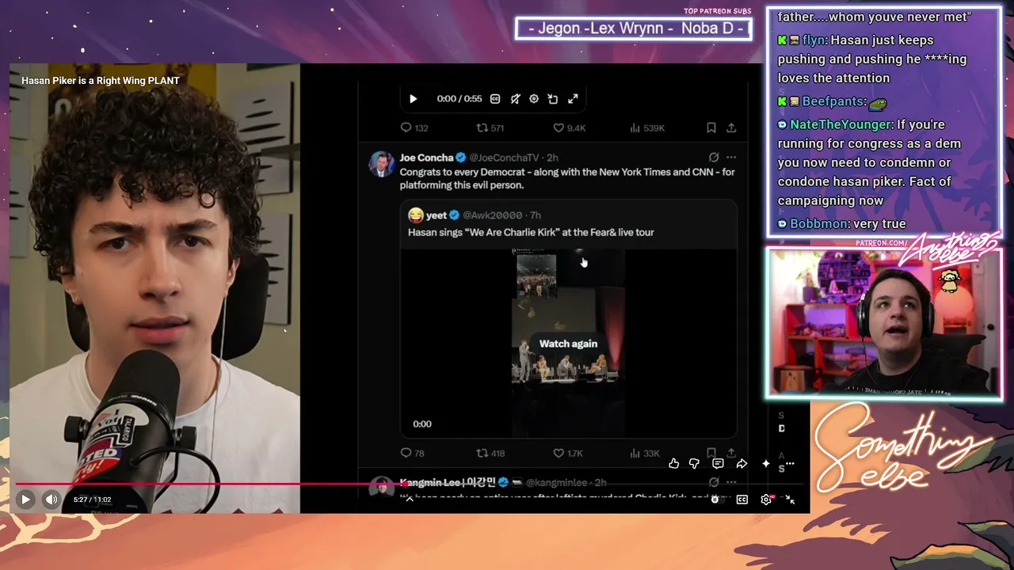Enable picture-in-picture on the tweet video
1014x570 pixels.
coord(553,99)
